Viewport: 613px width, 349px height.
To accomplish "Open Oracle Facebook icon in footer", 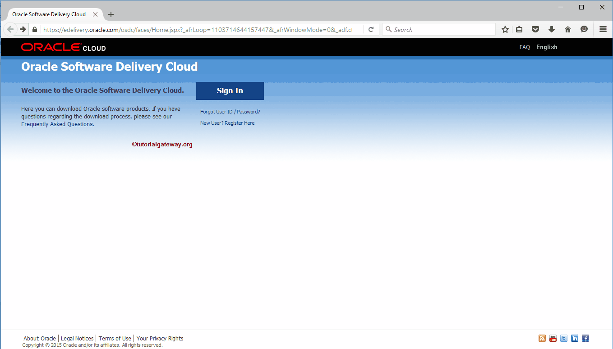I will click(585, 338).
